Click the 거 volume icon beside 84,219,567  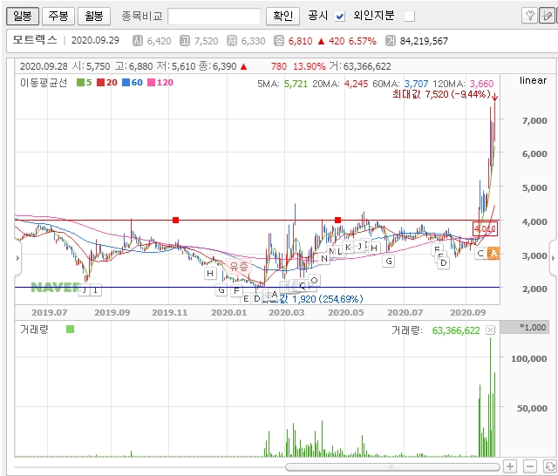tap(391, 41)
